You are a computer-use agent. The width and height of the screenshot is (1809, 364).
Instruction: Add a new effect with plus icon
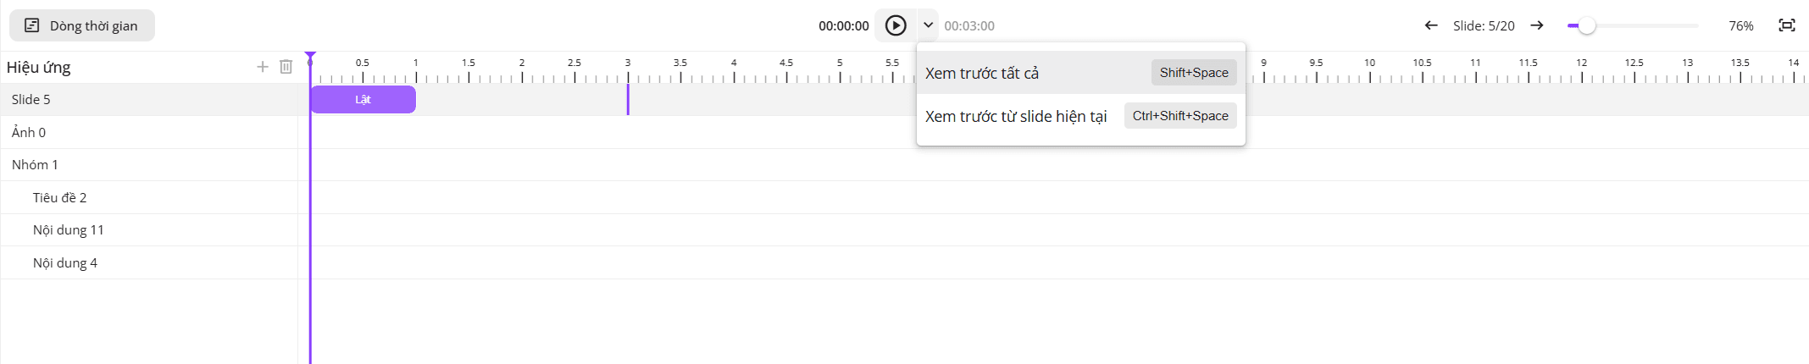(x=263, y=67)
